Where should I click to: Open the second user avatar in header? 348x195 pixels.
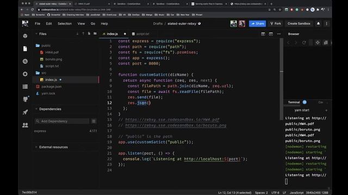(241, 23)
